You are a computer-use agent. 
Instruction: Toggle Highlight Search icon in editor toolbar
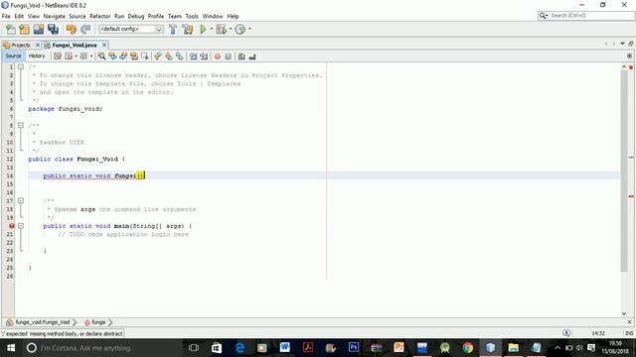click(x=134, y=57)
